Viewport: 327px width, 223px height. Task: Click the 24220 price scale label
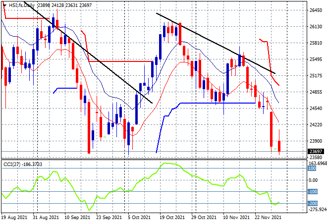pyautogui.click(x=316, y=125)
